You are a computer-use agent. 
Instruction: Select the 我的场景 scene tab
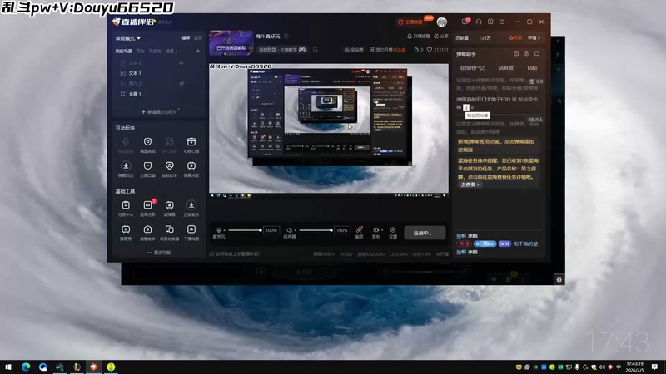click(x=123, y=51)
